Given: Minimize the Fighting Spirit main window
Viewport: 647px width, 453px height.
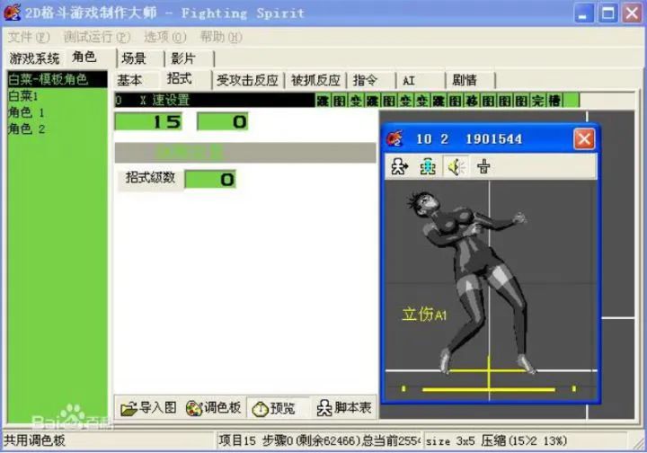Looking at the screenshot, I should pos(584,13).
